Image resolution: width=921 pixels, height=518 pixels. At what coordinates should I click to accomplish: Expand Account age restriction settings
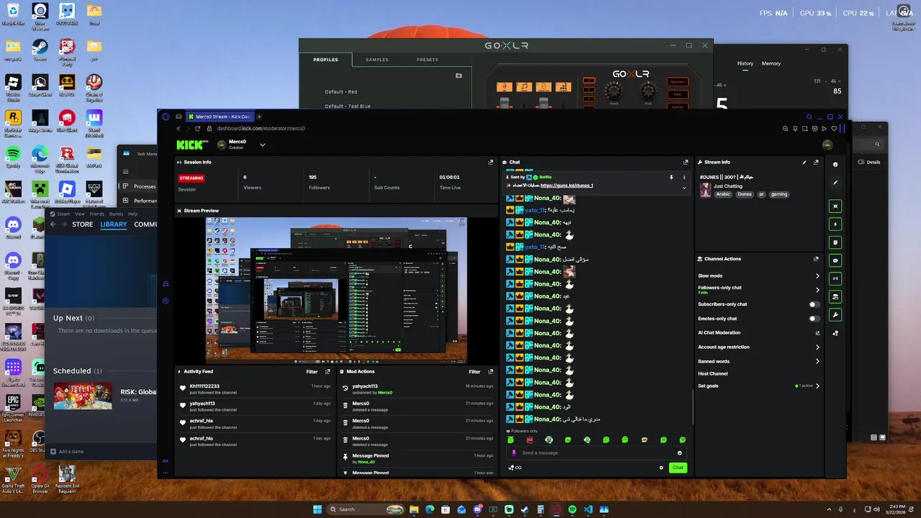point(817,347)
